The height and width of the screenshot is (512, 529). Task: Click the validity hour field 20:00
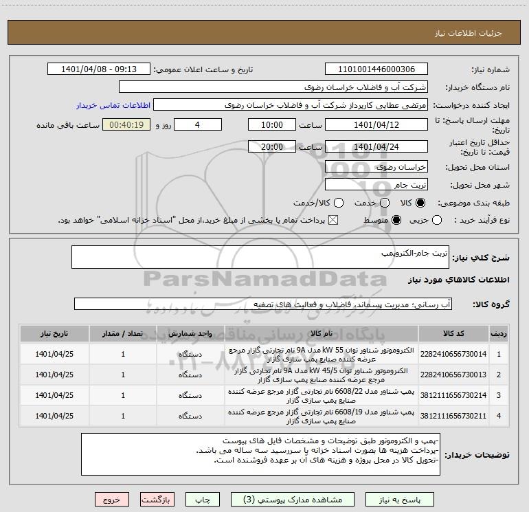tap(272, 146)
